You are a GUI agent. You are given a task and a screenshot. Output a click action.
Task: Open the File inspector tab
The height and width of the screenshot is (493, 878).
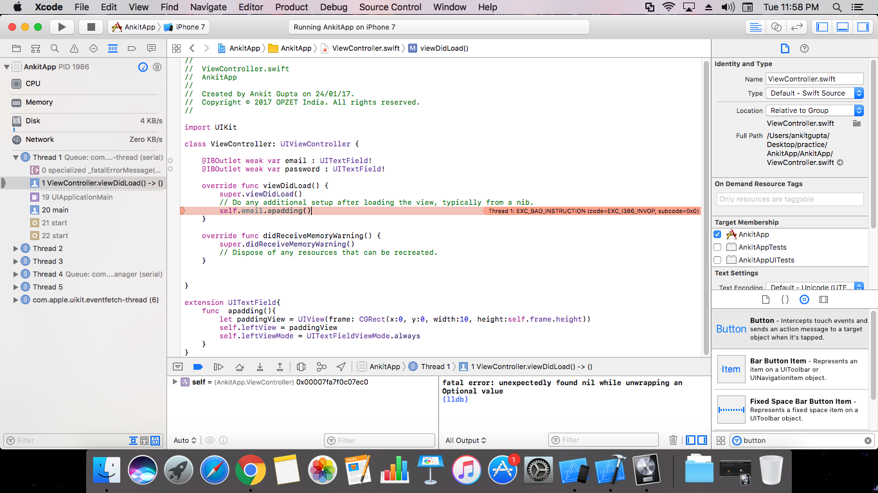(x=784, y=49)
